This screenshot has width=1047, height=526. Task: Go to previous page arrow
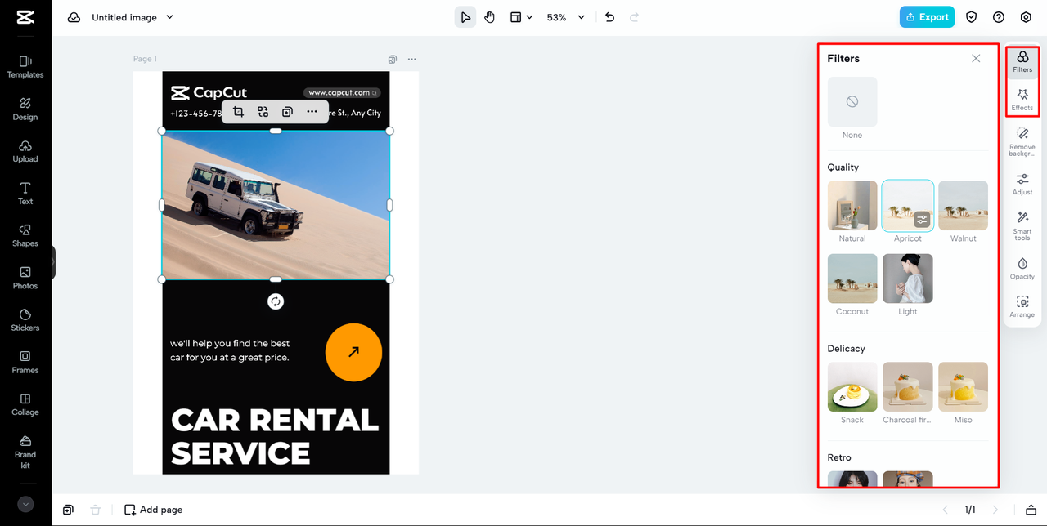click(946, 510)
